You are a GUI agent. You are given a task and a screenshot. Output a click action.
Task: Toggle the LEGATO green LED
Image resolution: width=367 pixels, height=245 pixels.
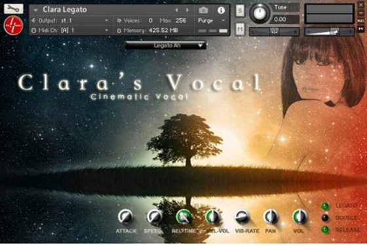tap(325, 206)
